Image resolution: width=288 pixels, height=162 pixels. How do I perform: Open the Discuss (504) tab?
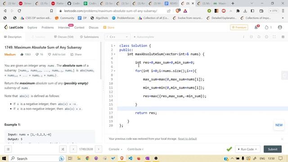pos(64,37)
